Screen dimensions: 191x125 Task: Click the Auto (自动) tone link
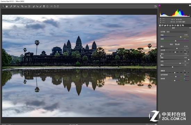point(171,44)
